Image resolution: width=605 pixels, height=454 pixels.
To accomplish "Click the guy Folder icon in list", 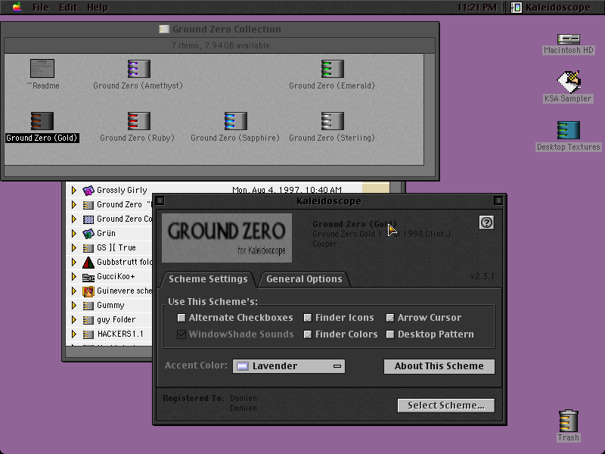I will (x=88, y=320).
